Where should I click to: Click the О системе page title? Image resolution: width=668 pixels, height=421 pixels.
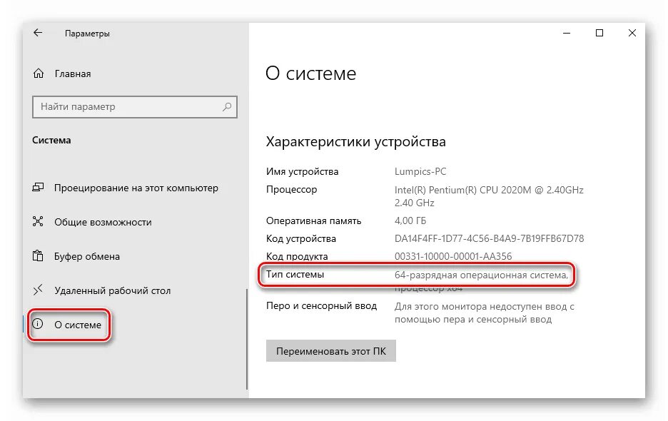pyautogui.click(x=310, y=73)
